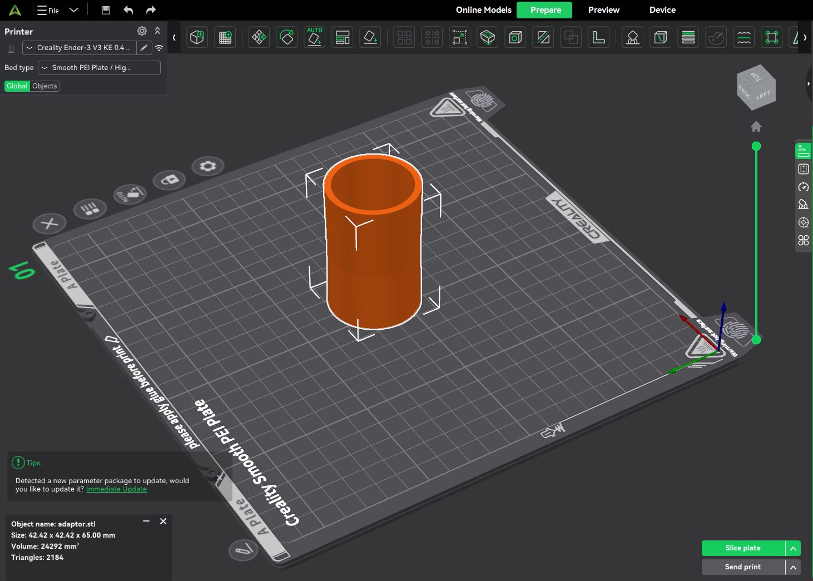Click the Slice plate button
Viewport: 813px width, 581px height.
pyautogui.click(x=743, y=548)
